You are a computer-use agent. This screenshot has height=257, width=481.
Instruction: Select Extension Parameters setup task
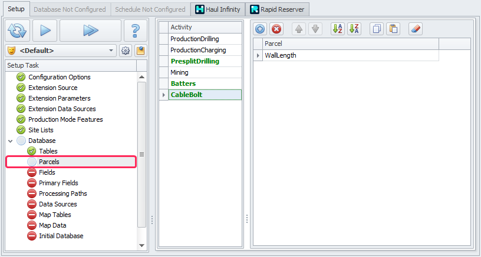59,99
